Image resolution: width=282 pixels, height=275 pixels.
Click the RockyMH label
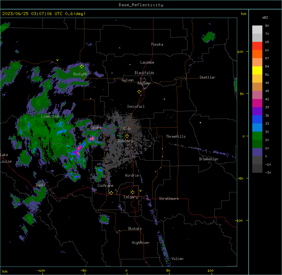[80, 74]
